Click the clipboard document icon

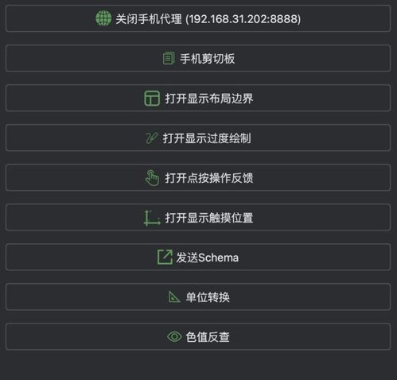tap(169, 58)
